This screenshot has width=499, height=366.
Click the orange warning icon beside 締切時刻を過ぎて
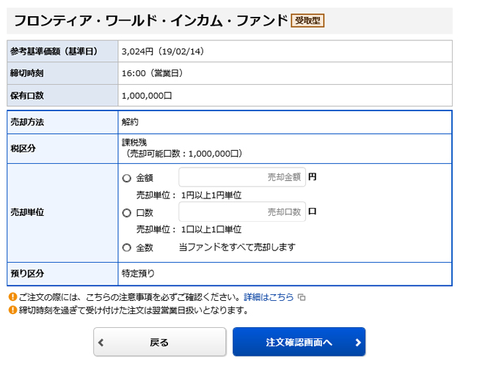[12, 310]
